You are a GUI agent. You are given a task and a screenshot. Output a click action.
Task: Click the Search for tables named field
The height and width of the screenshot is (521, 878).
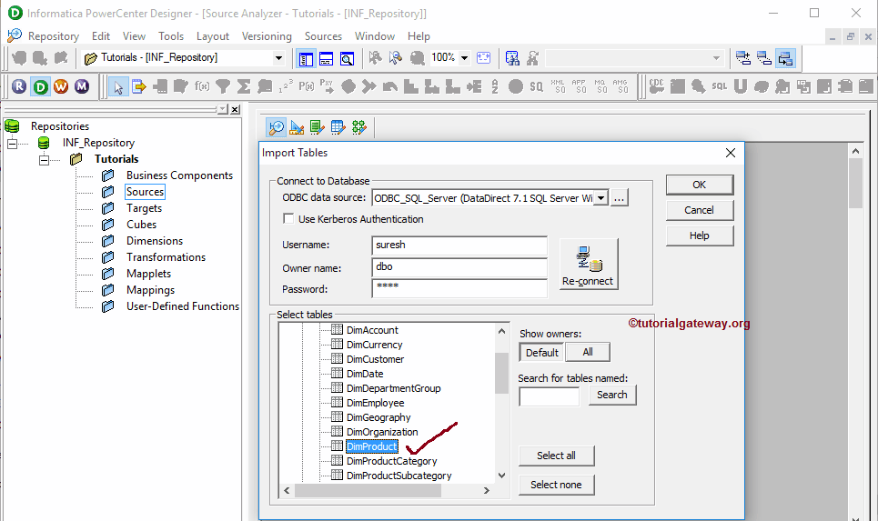click(549, 396)
